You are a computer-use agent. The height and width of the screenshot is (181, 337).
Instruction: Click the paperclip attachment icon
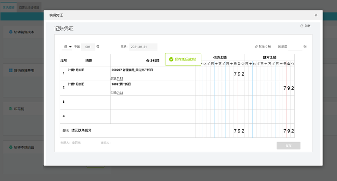tap(256, 47)
